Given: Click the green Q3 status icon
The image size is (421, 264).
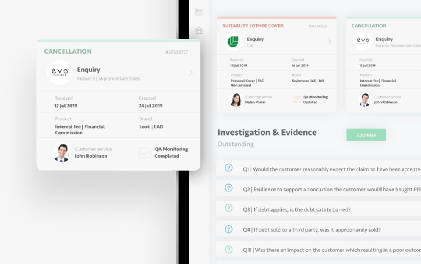Looking at the screenshot, I should (228, 208).
